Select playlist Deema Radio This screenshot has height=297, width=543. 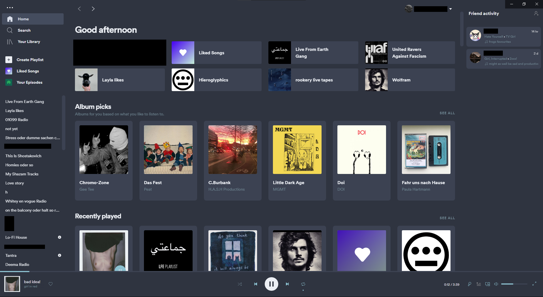(x=17, y=264)
